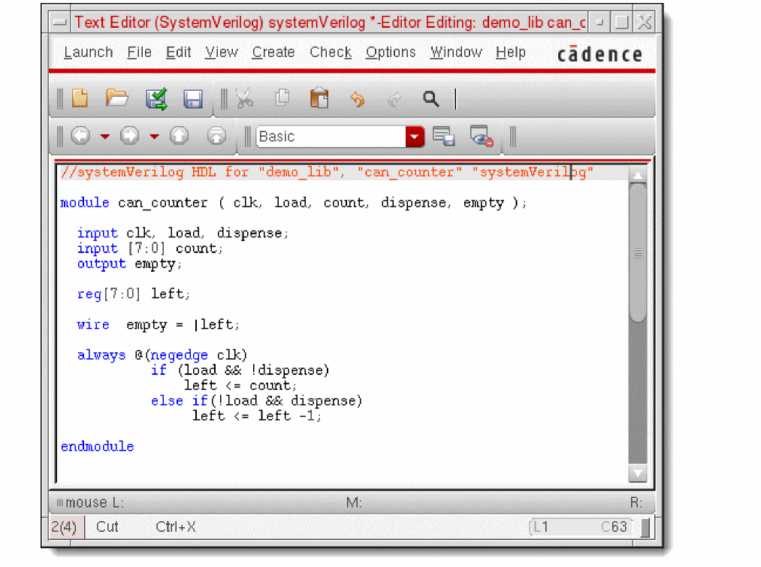Viewport: 761px width, 567px height.
Task: Expand the Forward history dropdown arrow
Action: pos(154,137)
